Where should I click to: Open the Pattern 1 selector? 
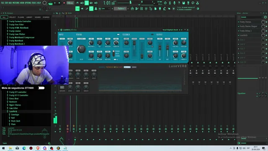pos(120,8)
